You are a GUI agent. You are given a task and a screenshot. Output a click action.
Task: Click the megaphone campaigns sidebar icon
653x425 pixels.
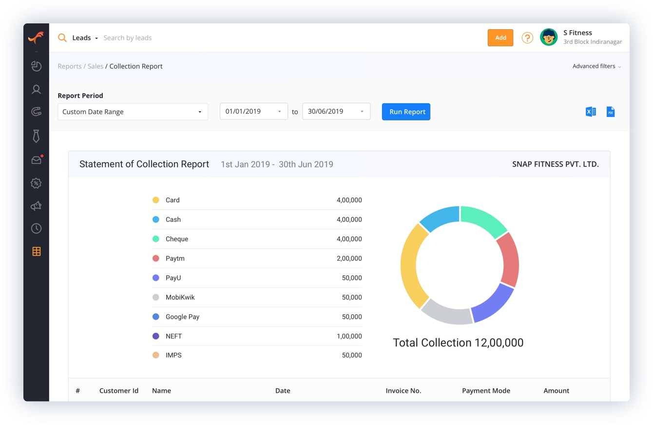(x=36, y=206)
